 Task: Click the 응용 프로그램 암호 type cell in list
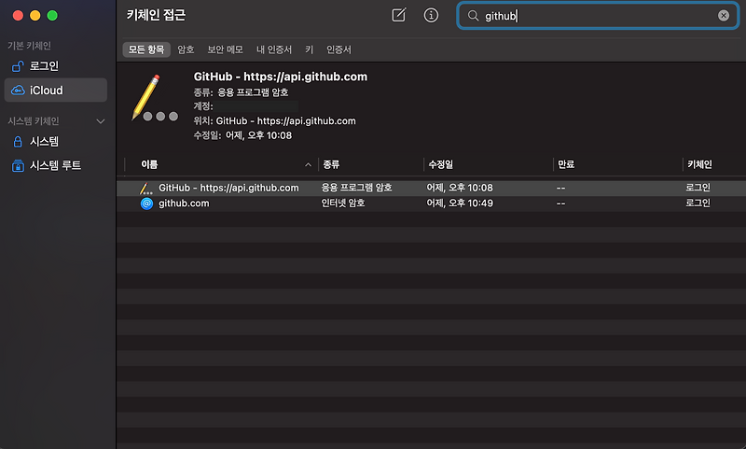pyautogui.click(x=356, y=188)
